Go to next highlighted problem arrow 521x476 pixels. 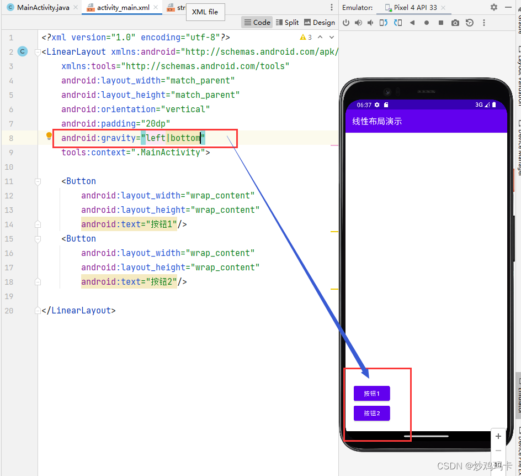(332, 37)
